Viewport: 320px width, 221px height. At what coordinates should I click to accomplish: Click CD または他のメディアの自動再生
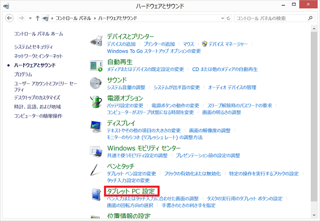(225, 70)
